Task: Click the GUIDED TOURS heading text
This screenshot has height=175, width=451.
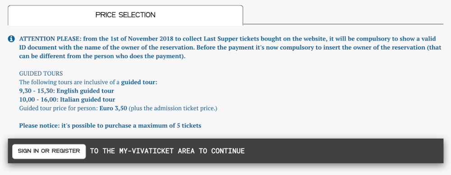Action: point(41,73)
